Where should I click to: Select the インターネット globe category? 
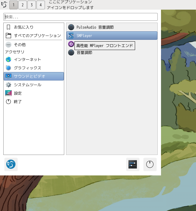[34, 59]
